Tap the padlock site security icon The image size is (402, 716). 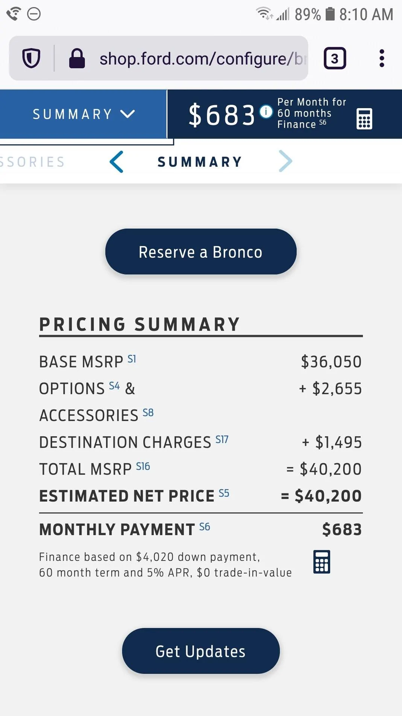pyautogui.click(x=77, y=58)
